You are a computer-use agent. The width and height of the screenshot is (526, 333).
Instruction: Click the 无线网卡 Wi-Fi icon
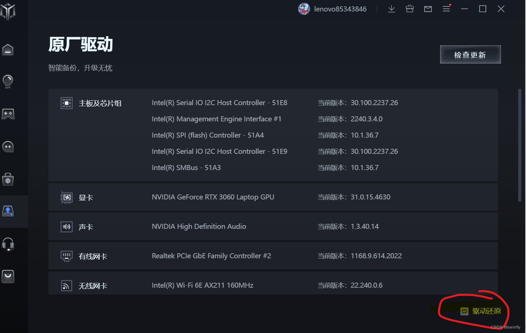coord(67,286)
